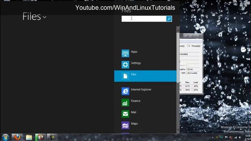Screen dimensions: 251x141
Task: Click the scrollbar down arrow in search pane
Action: click(178, 130)
